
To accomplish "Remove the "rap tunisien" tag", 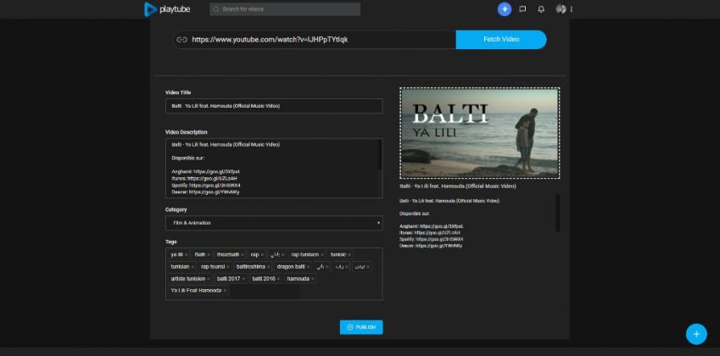I will click(x=322, y=254).
